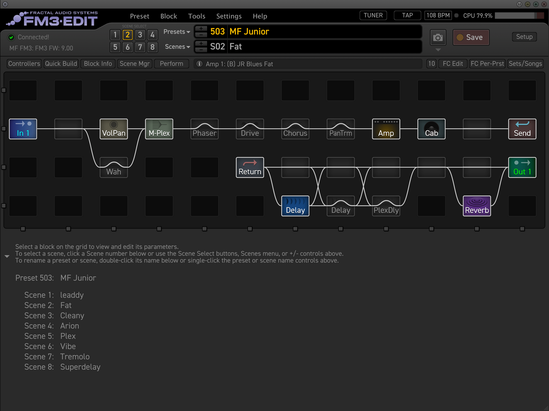Select the Send block
The image size is (549, 411).
coord(522,129)
